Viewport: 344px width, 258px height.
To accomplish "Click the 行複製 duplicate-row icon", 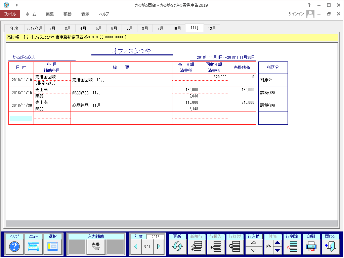I will tap(235, 246).
